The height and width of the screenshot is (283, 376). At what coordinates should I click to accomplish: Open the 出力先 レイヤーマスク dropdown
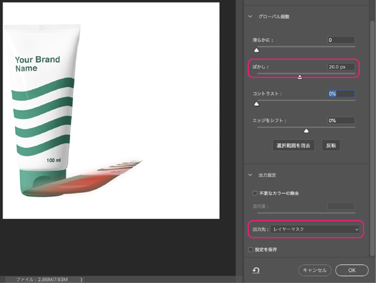tap(315, 229)
